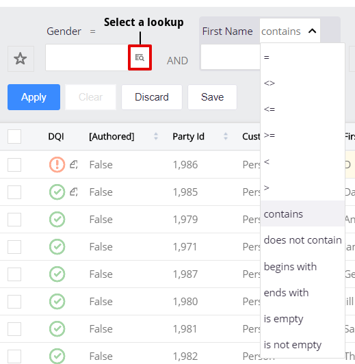Click the Apply button
Image resolution: width=355 pixels, height=364 pixels.
tap(34, 97)
